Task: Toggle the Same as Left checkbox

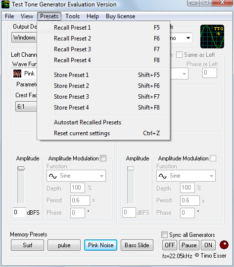Action: pos(179,55)
